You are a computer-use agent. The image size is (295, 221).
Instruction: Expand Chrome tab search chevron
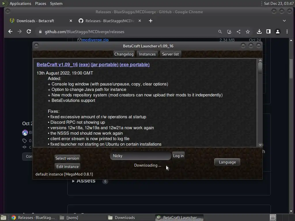tap(284, 21)
